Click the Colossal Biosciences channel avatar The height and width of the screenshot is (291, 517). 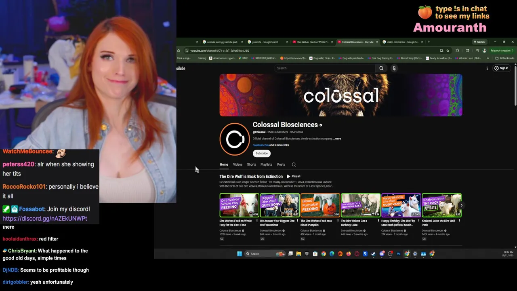pos(235,139)
